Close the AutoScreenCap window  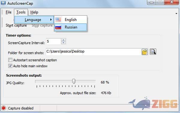172,2
